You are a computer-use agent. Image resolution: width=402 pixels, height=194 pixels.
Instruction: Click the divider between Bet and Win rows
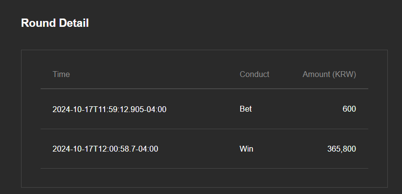point(204,129)
